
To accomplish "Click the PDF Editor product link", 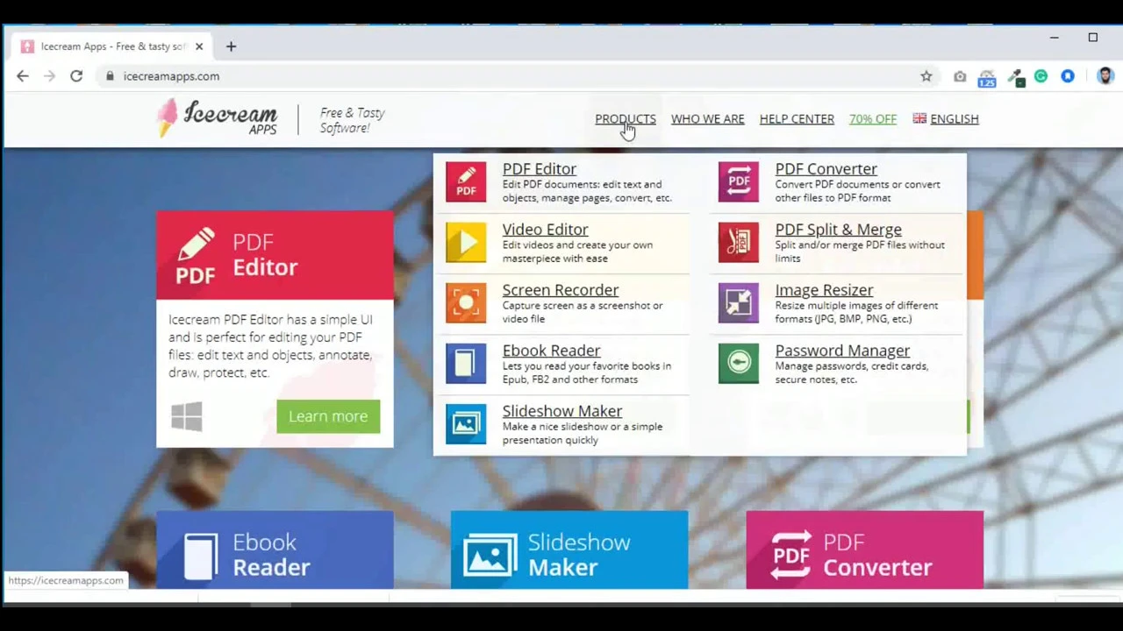I will (x=539, y=169).
